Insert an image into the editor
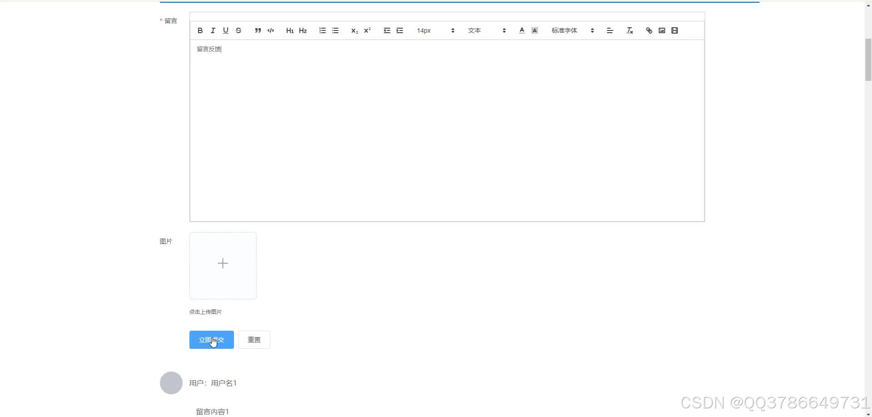Screen dimensions: 872x417 (x=662, y=30)
